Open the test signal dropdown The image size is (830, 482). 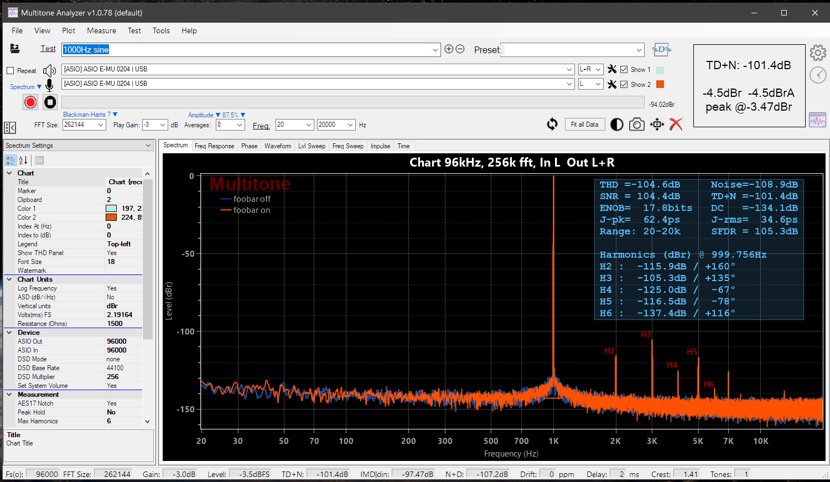pyautogui.click(x=435, y=50)
